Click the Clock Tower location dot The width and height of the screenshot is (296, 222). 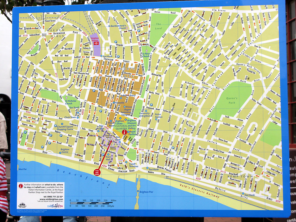coord(77,117)
